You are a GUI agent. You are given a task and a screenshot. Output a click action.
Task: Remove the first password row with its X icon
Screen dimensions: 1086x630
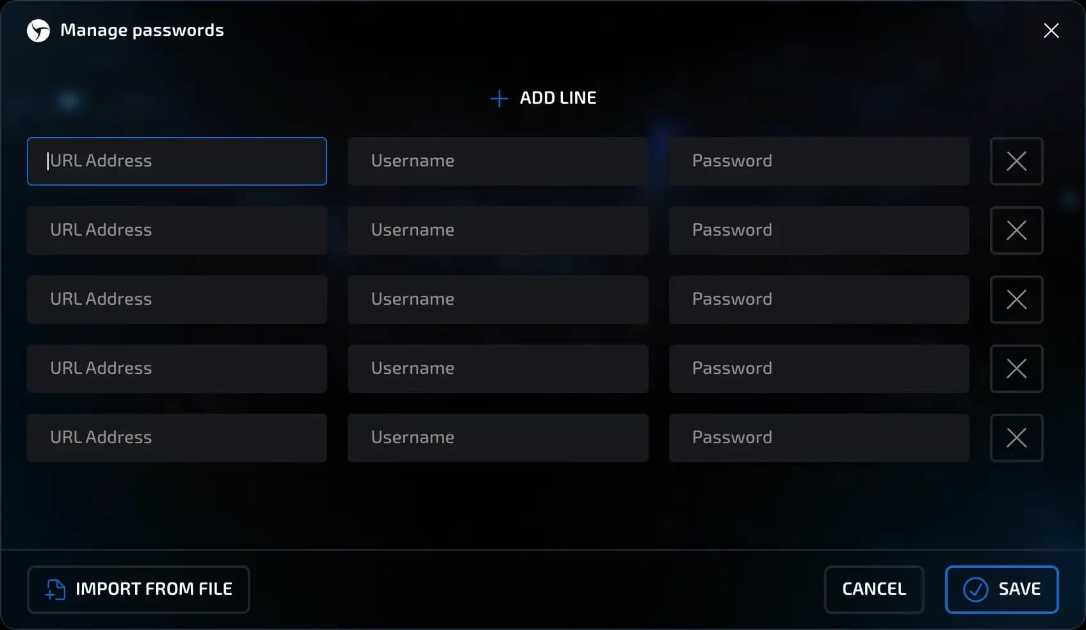1016,161
